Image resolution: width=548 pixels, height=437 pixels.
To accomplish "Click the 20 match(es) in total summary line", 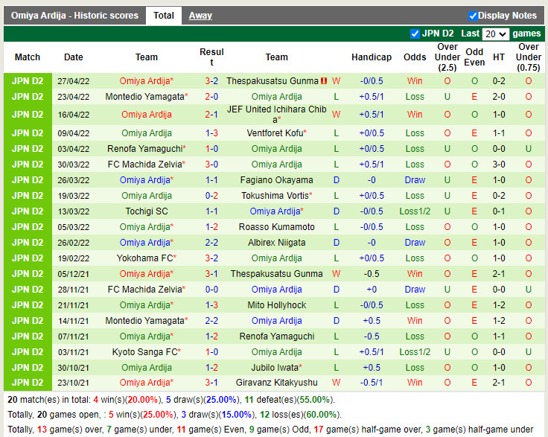I will coord(171,400).
